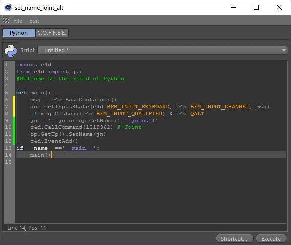Click the c4d.CallCommand(1019362) code line

click(x=72, y=127)
